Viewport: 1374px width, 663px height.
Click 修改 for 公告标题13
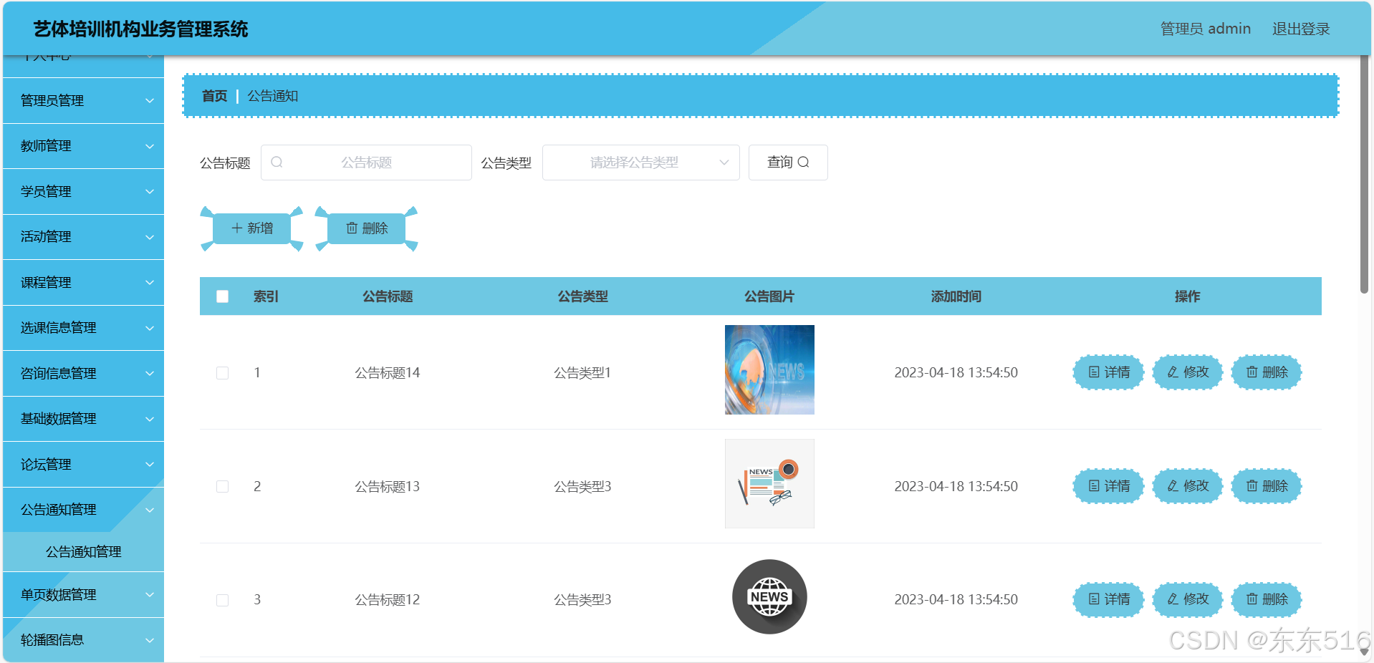click(1188, 486)
